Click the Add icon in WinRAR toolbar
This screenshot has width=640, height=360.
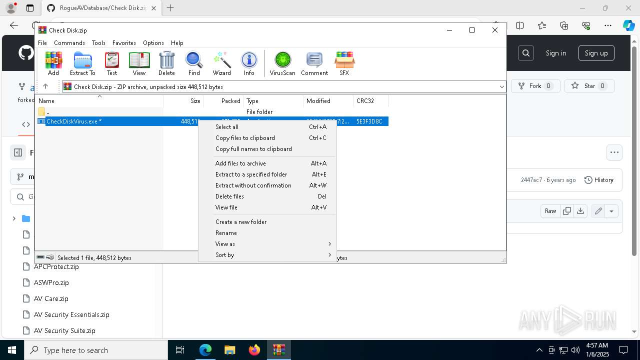(53, 63)
